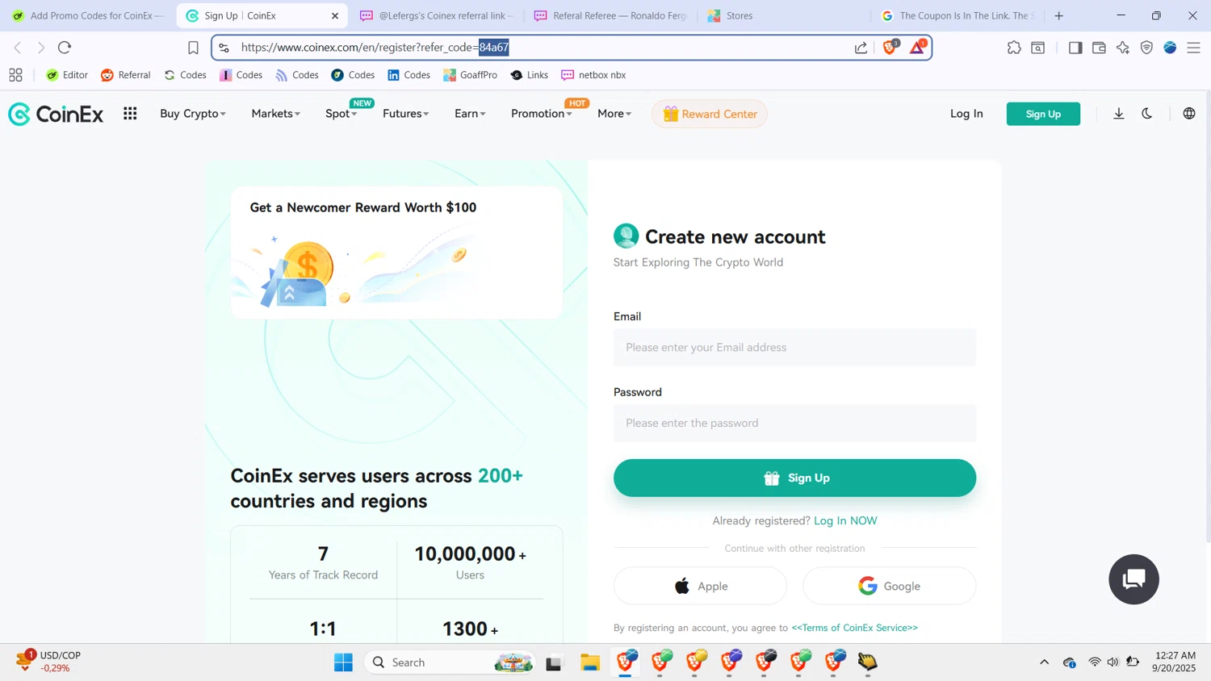1211x681 pixels.
Task: Expand the More dropdown
Action: pos(614,114)
